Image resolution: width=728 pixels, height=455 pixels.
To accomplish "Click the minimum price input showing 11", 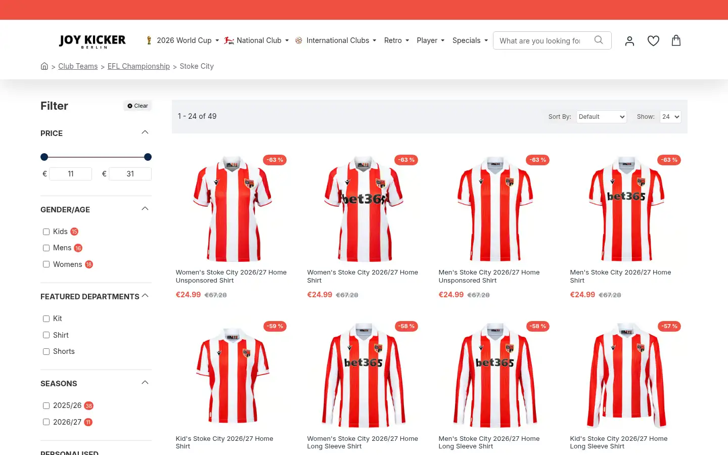I will point(71,174).
